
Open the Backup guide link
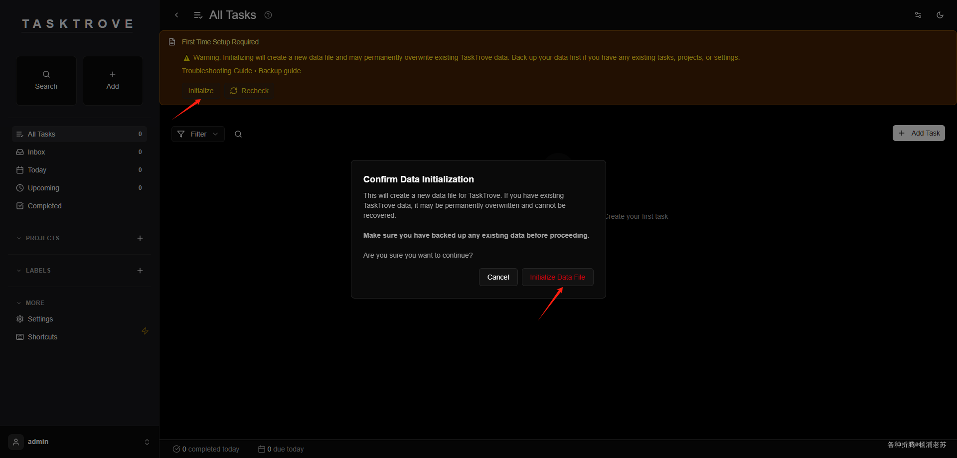[x=280, y=71]
